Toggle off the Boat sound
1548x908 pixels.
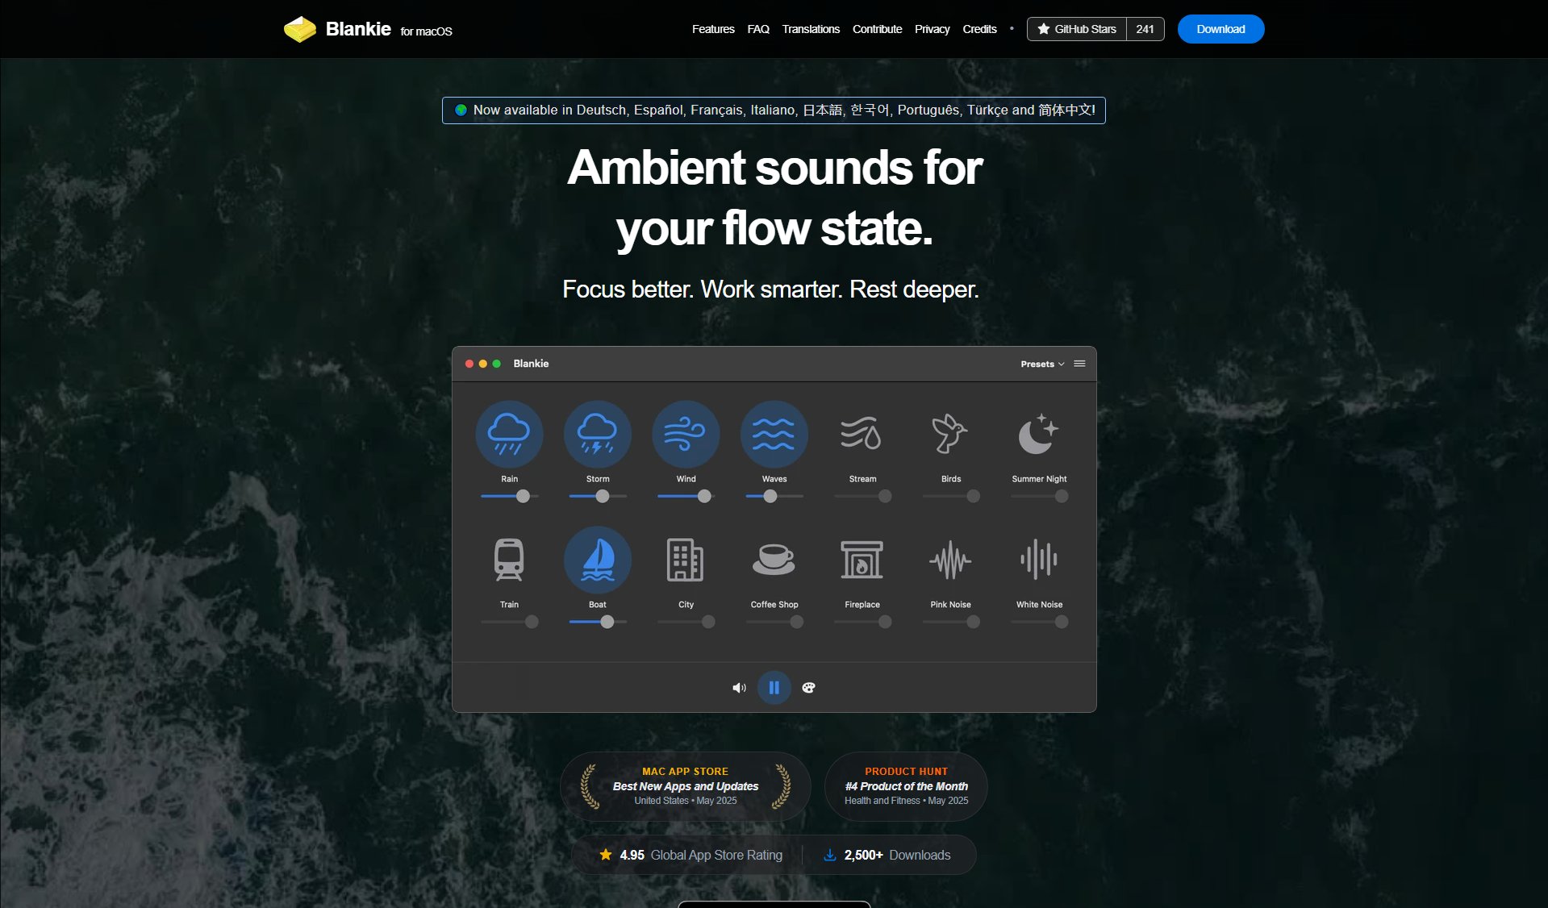597,560
